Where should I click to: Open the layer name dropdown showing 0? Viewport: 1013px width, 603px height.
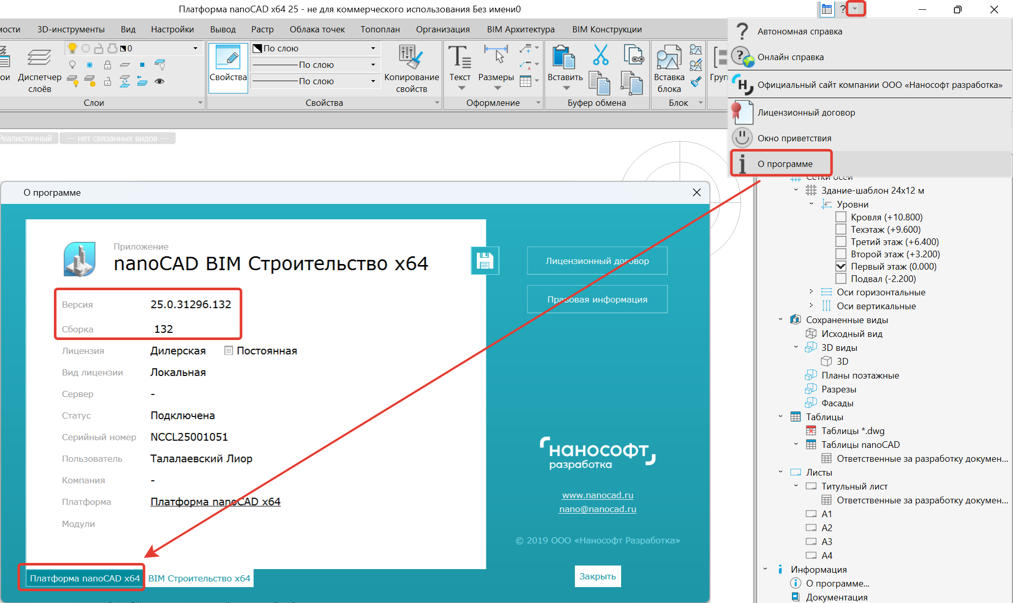click(x=195, y=48)
